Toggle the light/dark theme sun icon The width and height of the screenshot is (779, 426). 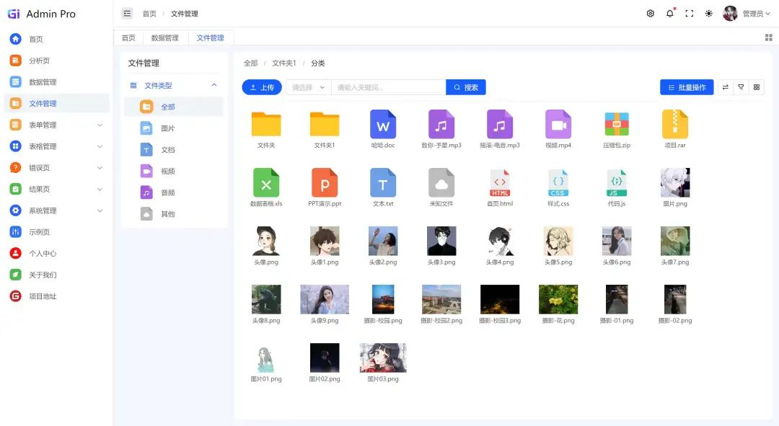(709, 14)
